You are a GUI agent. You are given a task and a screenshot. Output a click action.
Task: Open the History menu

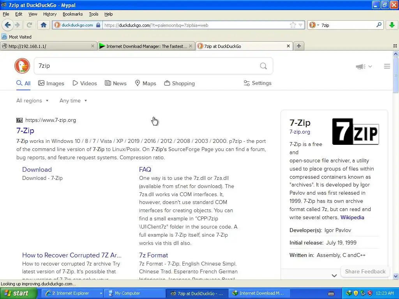(49, 14)
